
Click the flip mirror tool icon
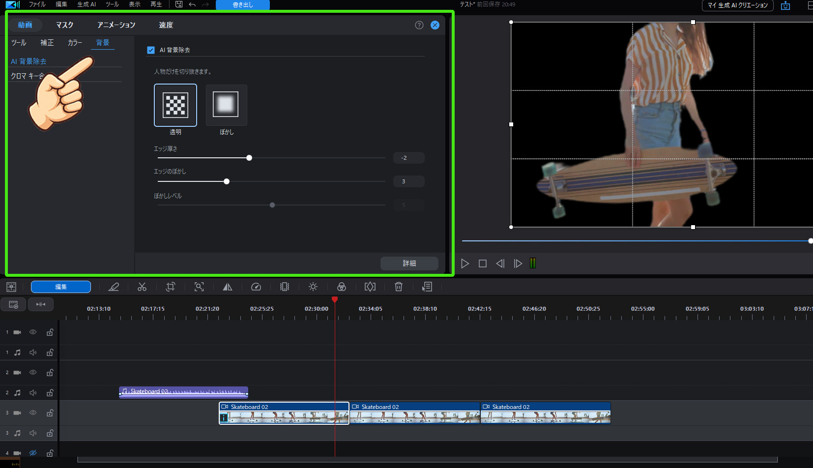tap(228, 287)
